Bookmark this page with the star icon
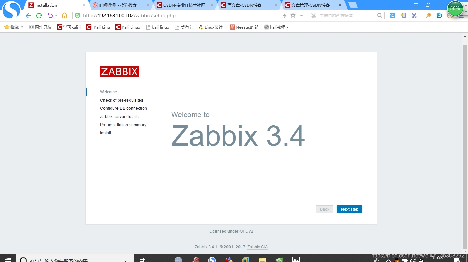 [x=293, y=16]
